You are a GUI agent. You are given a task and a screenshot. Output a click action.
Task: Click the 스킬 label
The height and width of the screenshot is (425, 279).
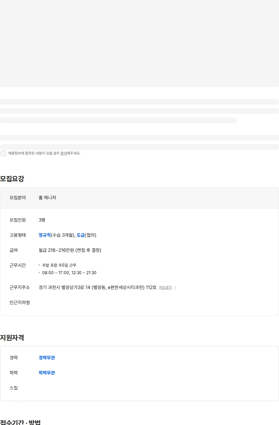pyautogui.click(x=14, y=388)
